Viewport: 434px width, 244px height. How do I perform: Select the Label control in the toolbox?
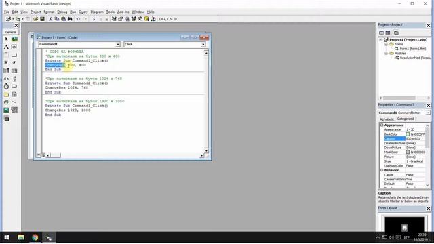pyautogui.click(x=6, y=47)
